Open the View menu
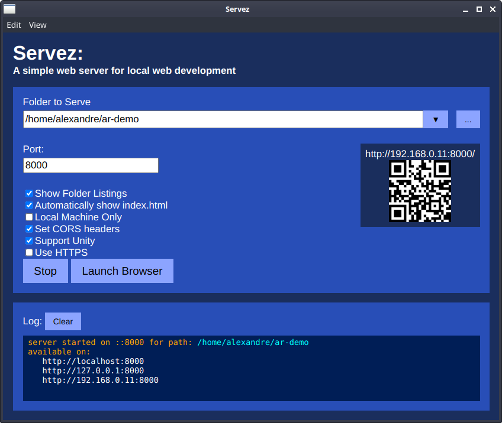Viewport: 502px width, 423px height. coord(38,25)
